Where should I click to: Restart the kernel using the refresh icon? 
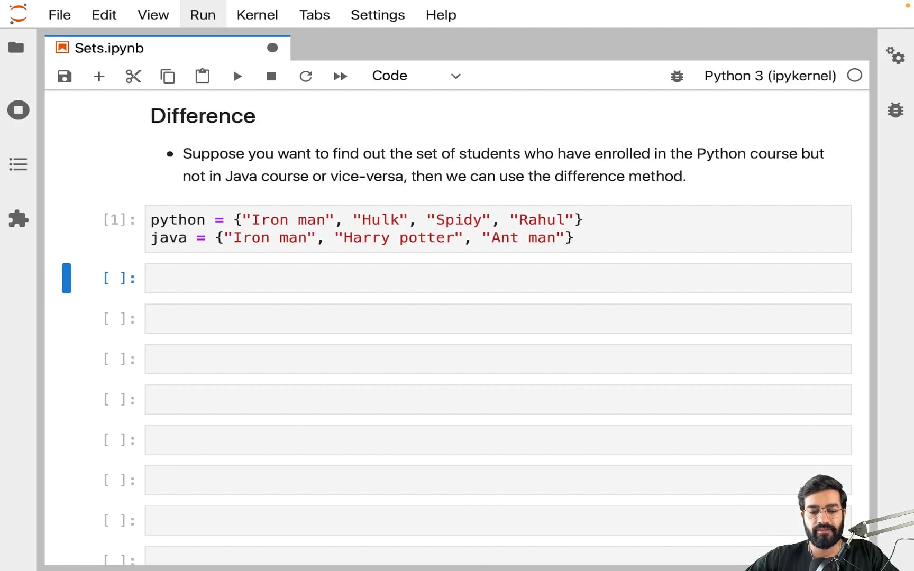tap(306, 77)
